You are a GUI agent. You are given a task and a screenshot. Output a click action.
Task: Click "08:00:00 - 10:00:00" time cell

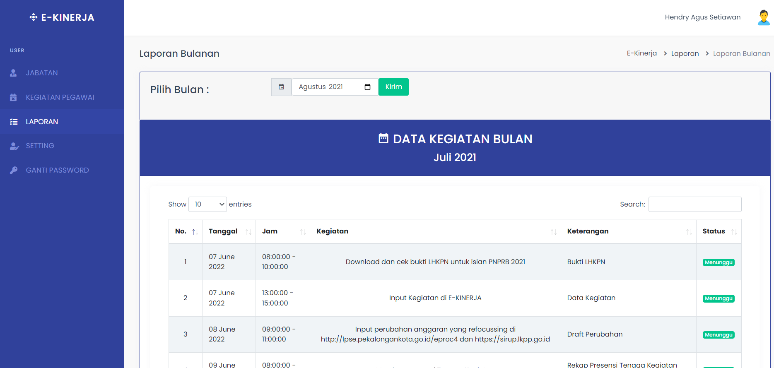coord(283,262)
